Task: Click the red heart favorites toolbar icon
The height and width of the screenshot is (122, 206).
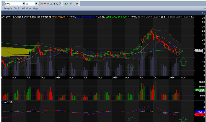Action: point(45,4)
